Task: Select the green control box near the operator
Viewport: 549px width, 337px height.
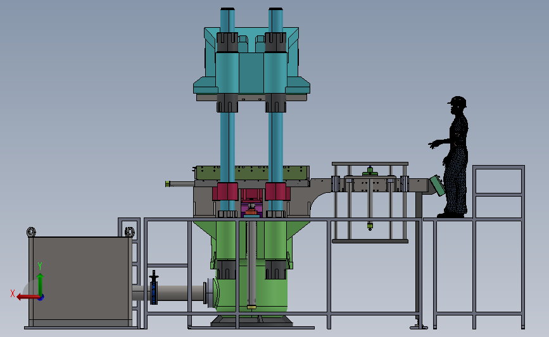Action: (438, 186)
